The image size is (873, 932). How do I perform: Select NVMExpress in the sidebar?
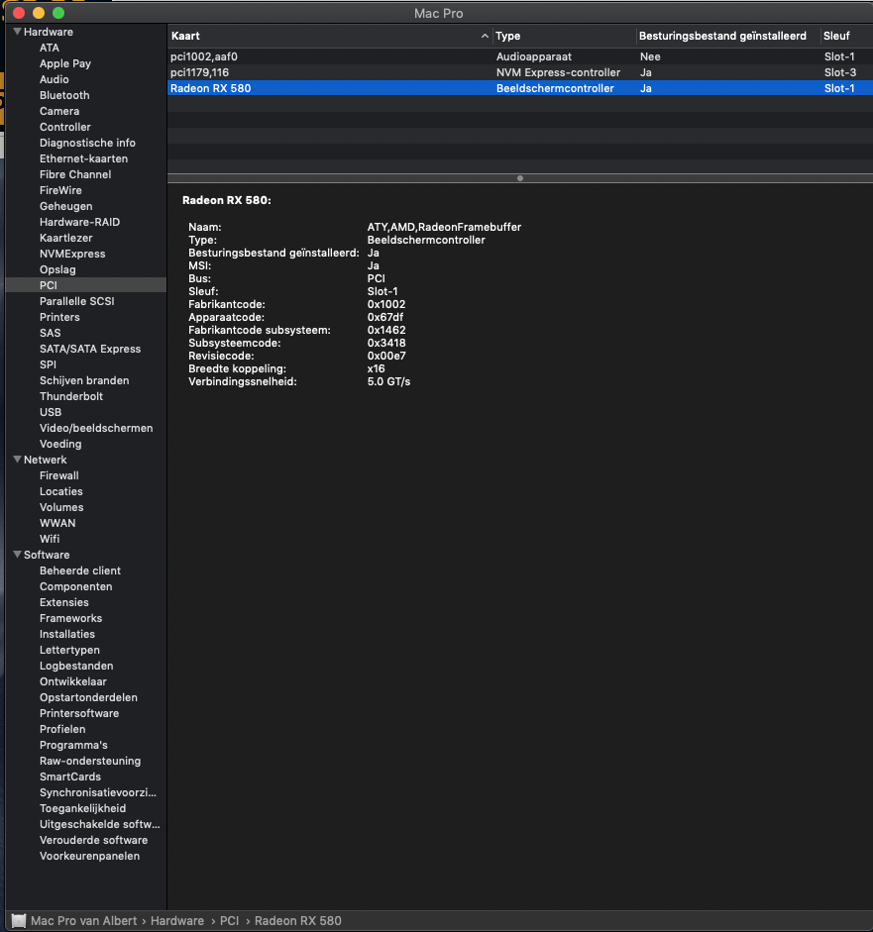click(x=72, y=254)
